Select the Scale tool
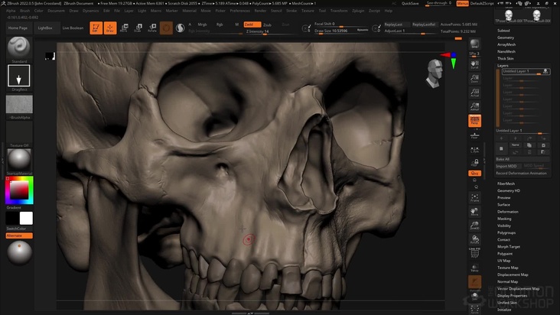Image resolution: width=560 pixels, height=315 pixels. tap(138, 28)
